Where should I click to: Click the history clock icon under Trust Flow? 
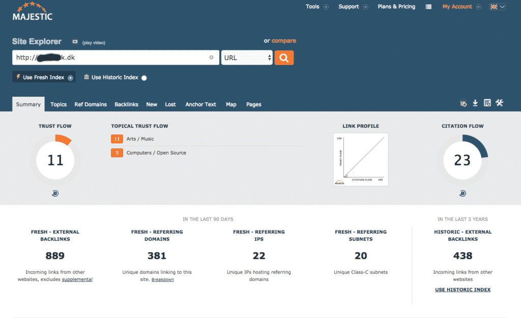click(x=55, y=193)
